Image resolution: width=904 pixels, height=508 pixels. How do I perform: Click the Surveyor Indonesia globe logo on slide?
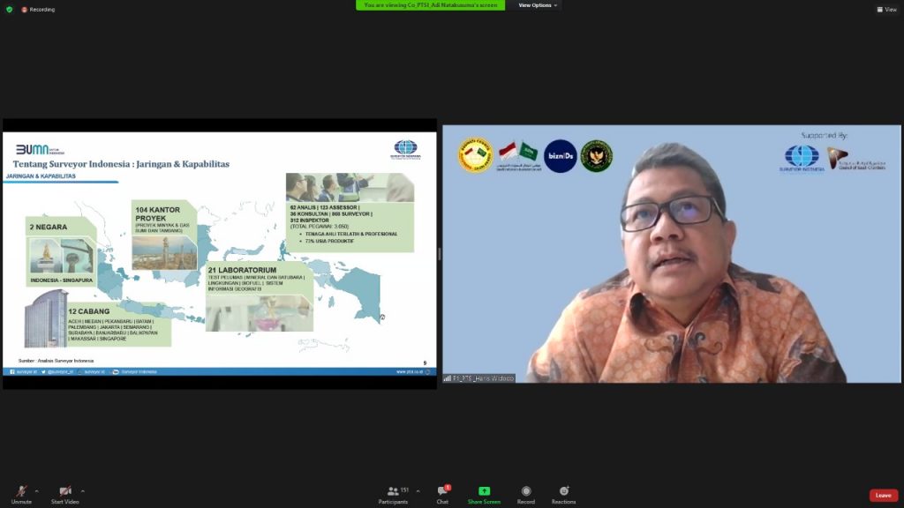pyautogui.click(x=405, y=148)
